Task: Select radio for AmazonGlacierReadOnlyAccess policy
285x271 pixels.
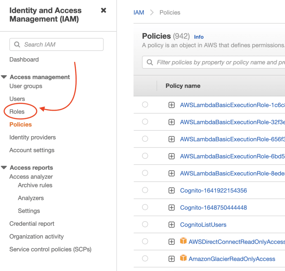Action: (x=145, y=259)
